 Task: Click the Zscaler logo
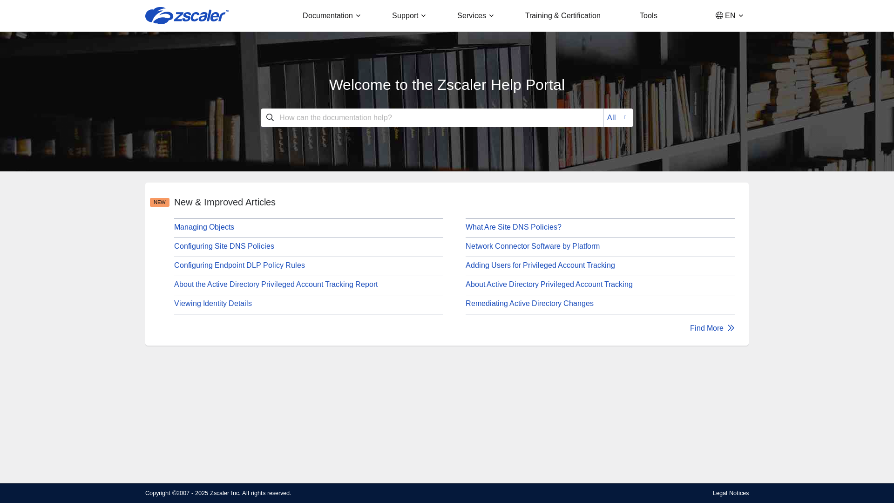click(x=187, y=16)
